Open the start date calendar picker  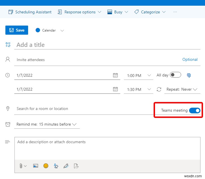point(115,75)
